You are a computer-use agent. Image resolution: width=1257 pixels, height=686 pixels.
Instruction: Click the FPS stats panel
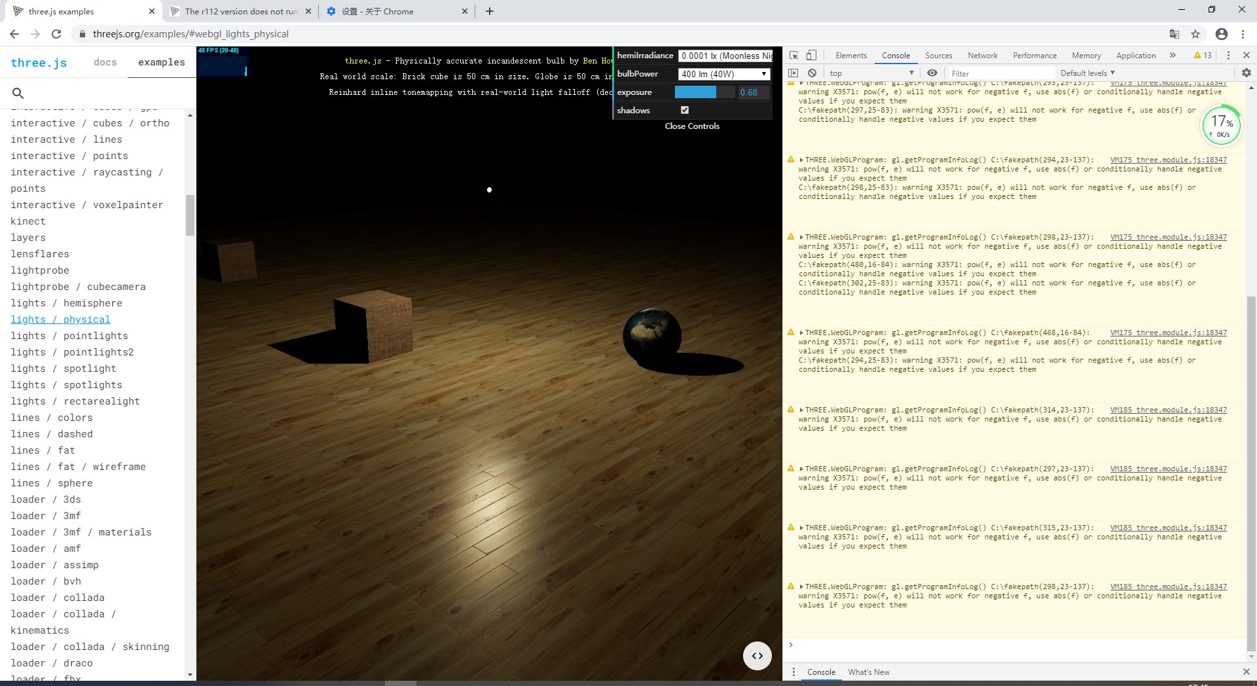[223, 62]
